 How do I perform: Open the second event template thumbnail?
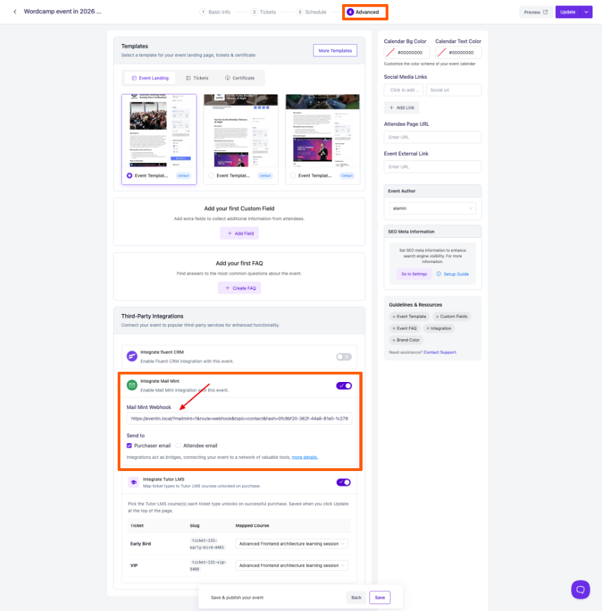coord(241,130)
